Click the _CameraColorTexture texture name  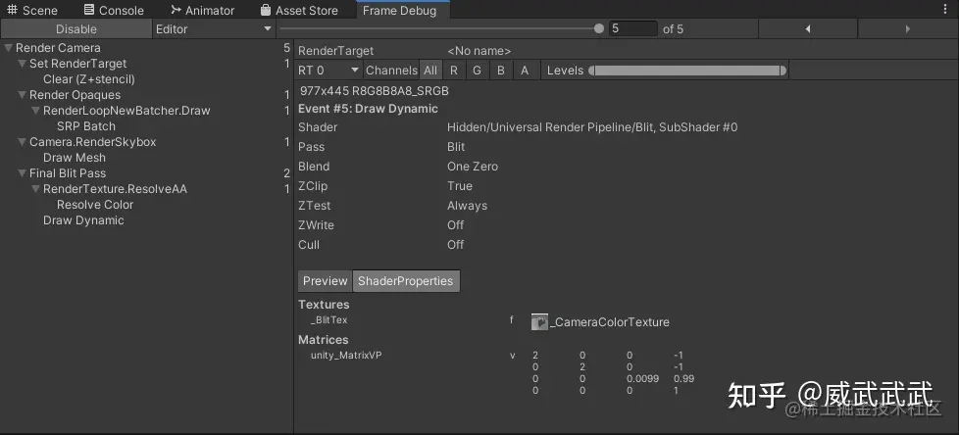point(610,322)
